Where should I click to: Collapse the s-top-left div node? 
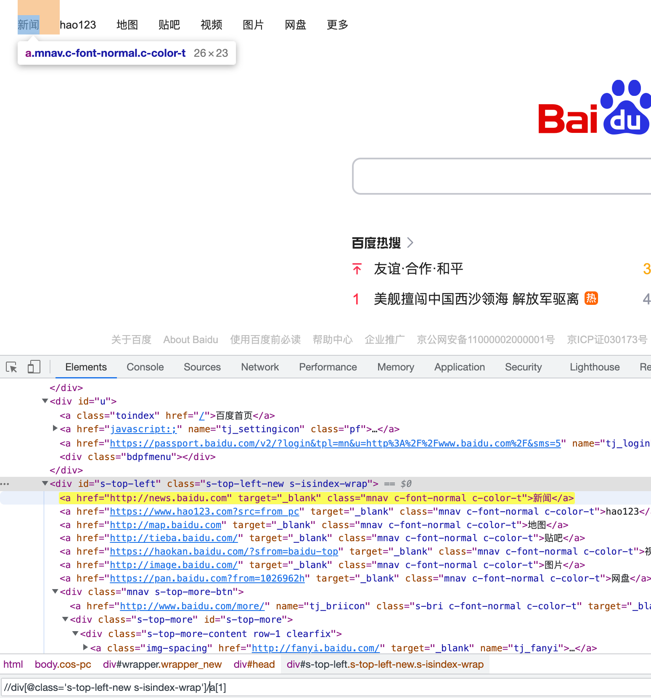(x=45, y=484)
